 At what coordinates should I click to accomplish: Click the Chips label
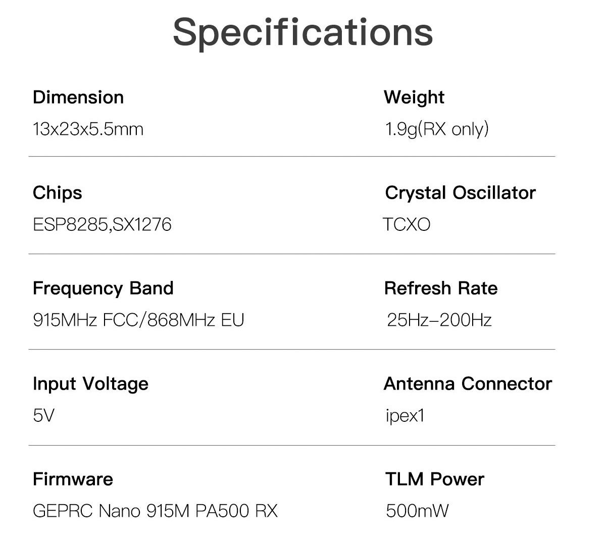coord(57,192)
